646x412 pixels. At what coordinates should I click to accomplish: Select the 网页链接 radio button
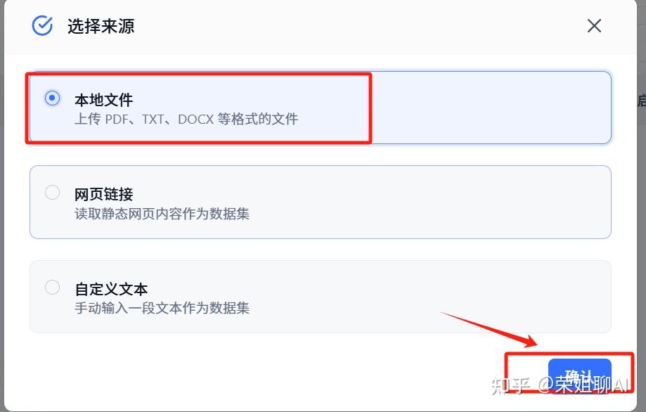tap(52, 193)
